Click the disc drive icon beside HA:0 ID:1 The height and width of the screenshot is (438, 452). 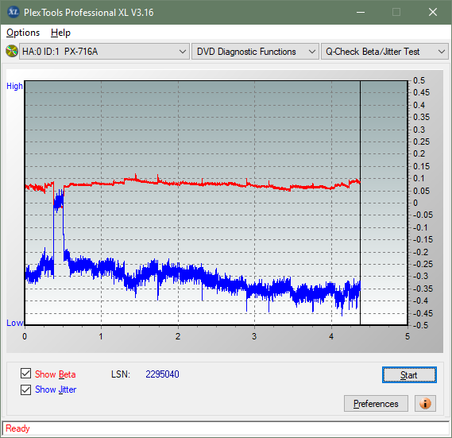(x=12, y=52)
